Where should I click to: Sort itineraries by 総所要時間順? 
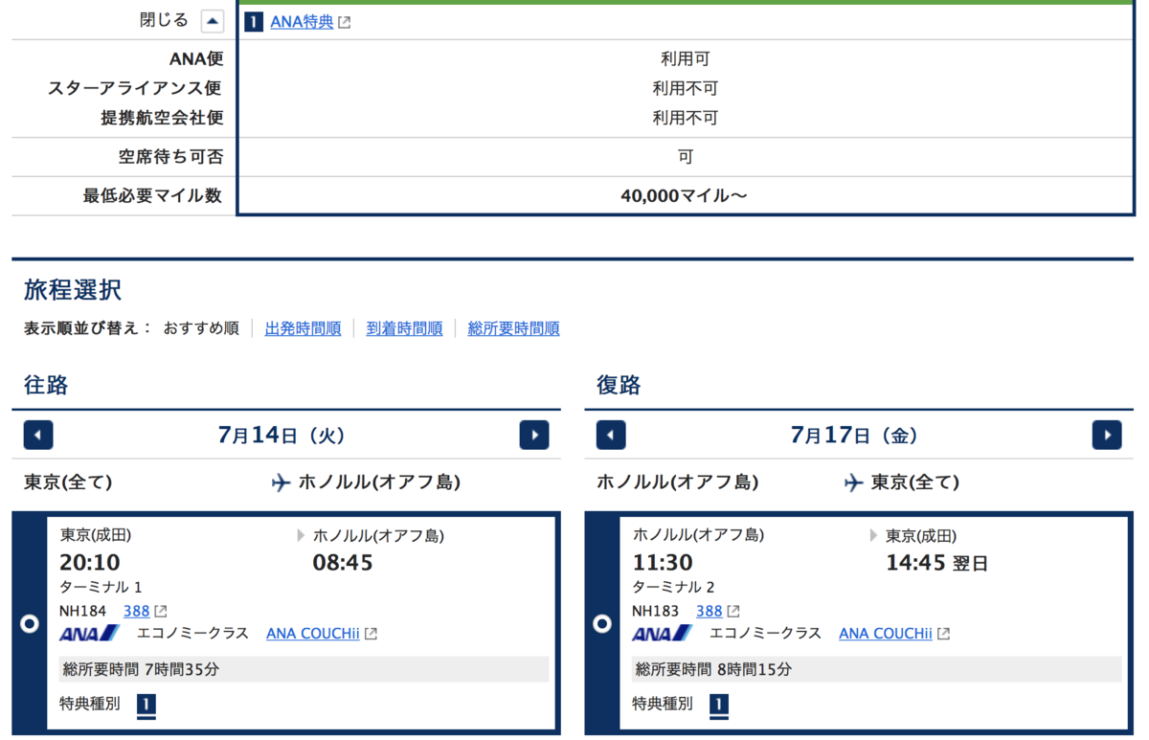click(513, 328)
